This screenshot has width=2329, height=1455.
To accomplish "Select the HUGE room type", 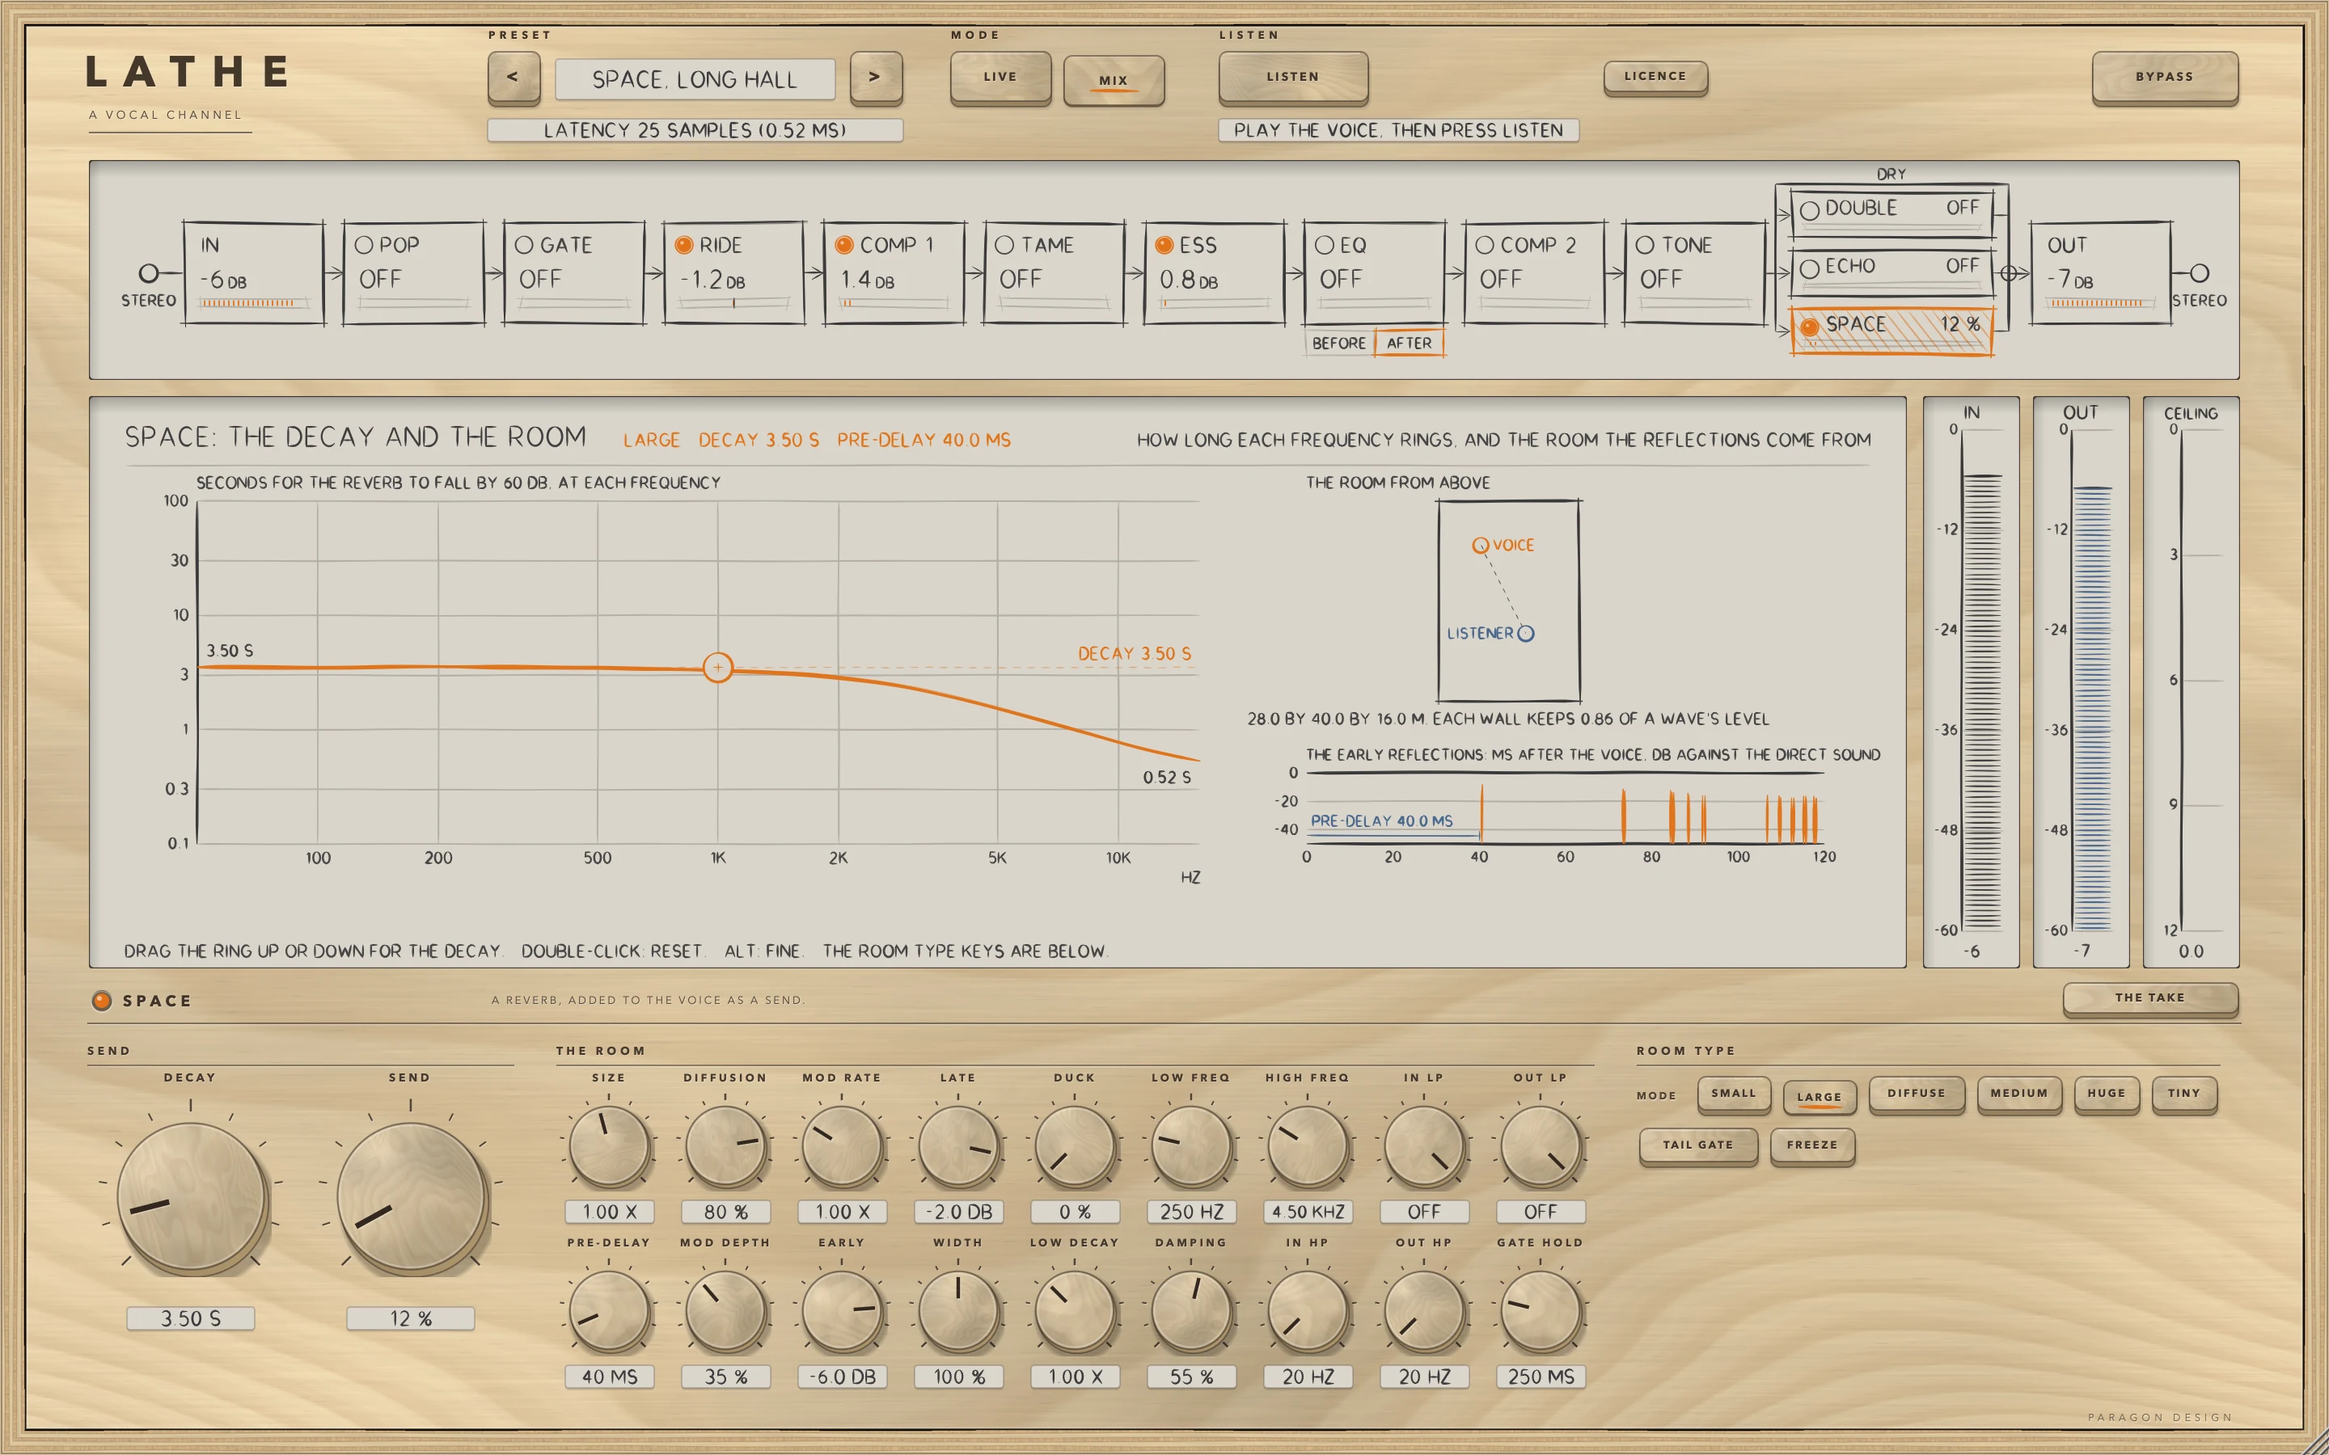I will pos(2107,1094).
